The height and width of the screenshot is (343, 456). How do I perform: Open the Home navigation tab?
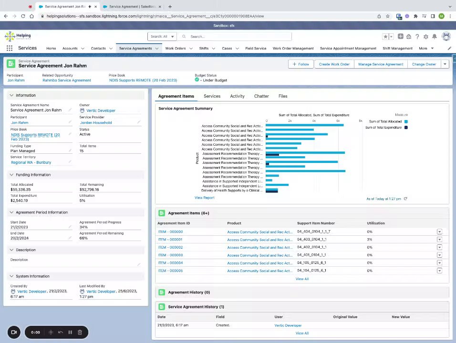(x=51, y=49)
